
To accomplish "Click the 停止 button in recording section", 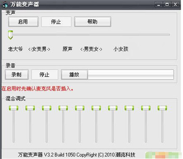I will point(45,75).
